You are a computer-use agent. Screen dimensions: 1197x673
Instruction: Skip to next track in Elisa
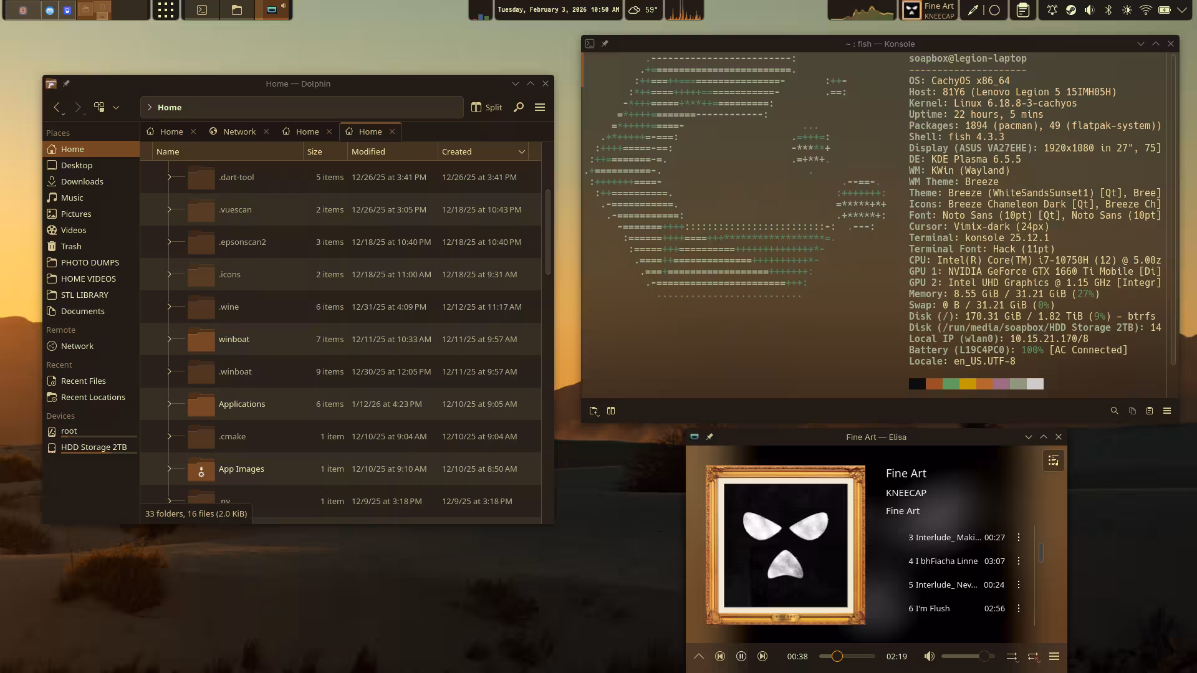(762, 656)
